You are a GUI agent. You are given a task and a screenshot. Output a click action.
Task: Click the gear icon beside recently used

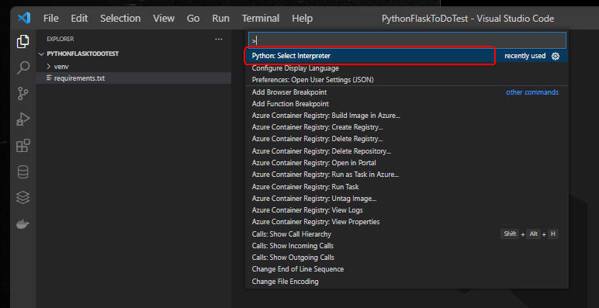(556, 56)
